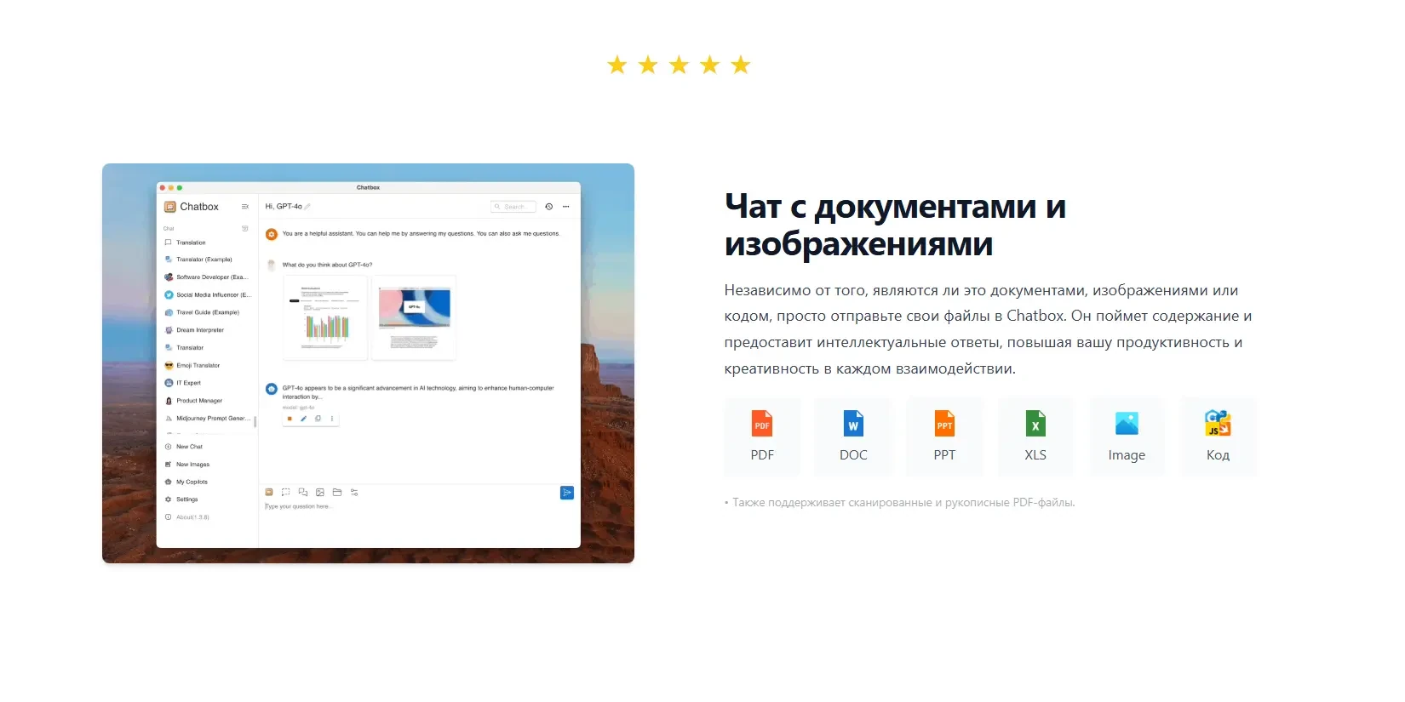1405x702 pixels.
Task: Click the orange Chatbox icon in the input toolbar
Action: click(x=269, y=492)
